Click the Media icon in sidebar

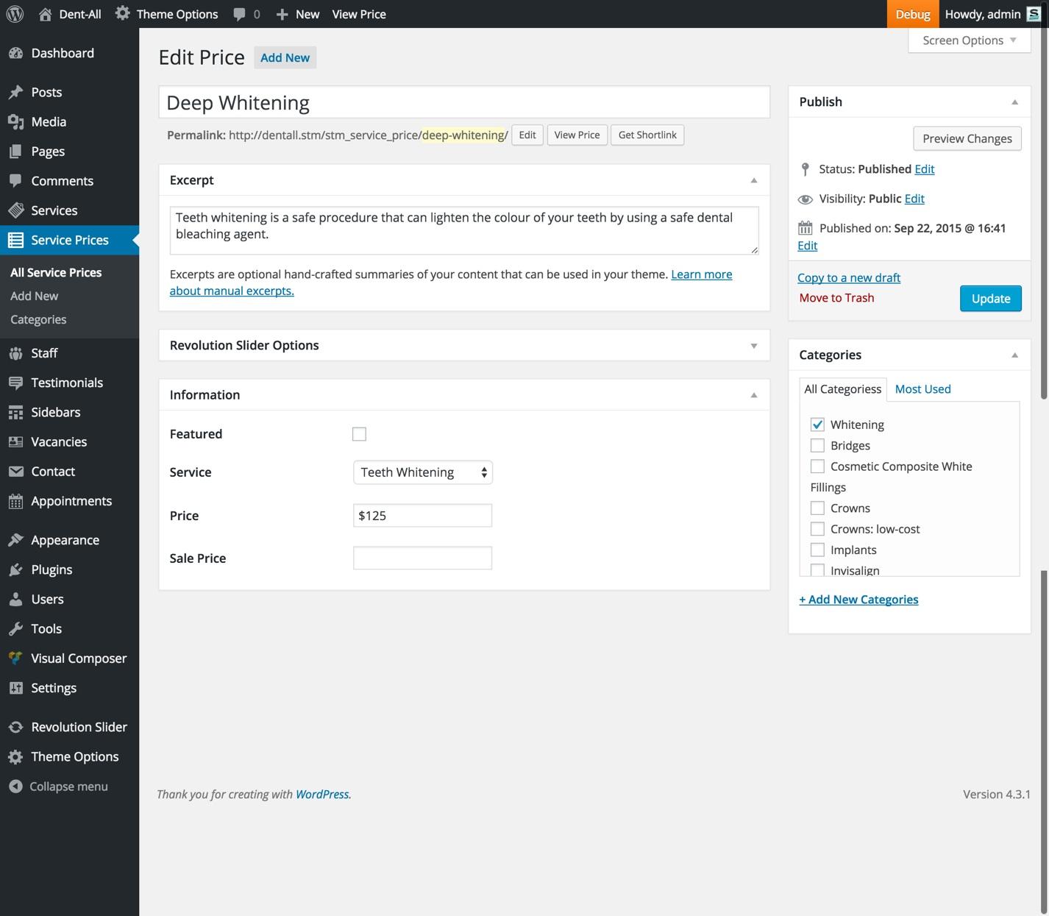(x=15, y=121)
